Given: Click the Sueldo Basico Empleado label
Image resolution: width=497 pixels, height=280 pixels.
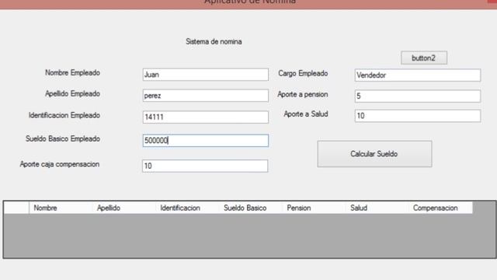Looking at the screenshot, I should coord(63,138).
